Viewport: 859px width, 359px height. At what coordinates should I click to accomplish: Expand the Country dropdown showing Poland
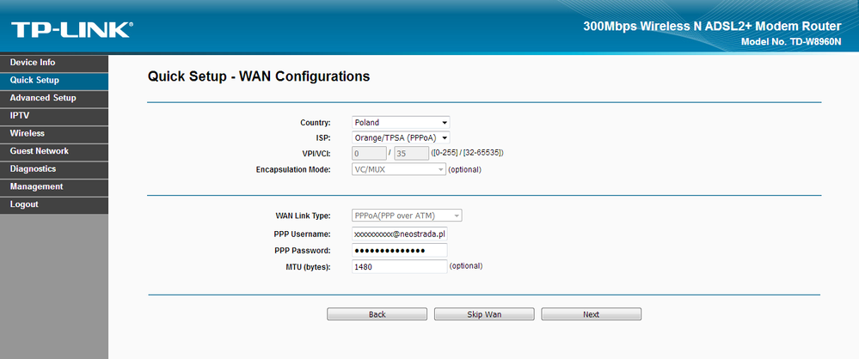point(401,123)
